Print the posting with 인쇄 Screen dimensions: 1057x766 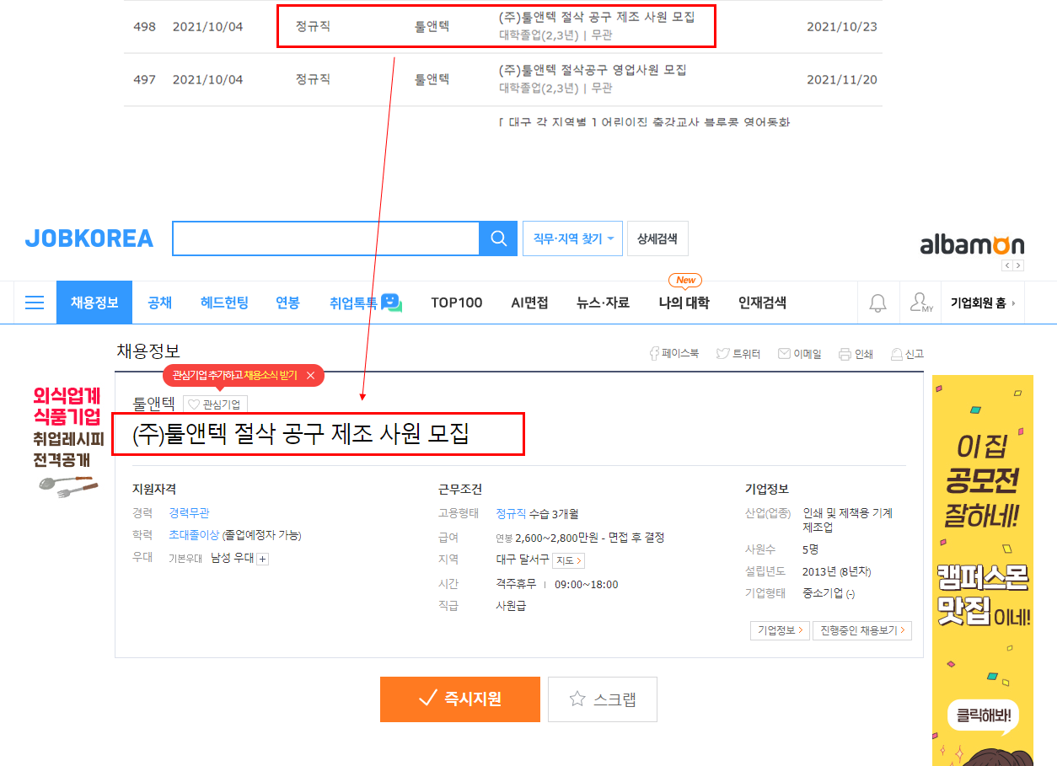point(856,354)
